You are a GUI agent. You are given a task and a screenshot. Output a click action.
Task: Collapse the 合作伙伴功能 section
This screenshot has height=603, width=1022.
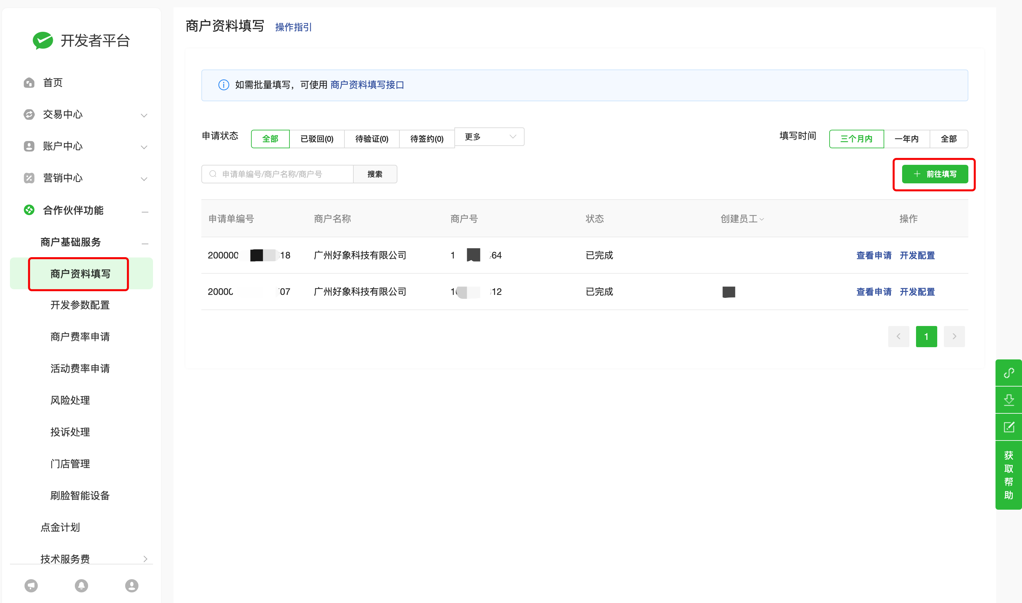[x=145, y=212]
